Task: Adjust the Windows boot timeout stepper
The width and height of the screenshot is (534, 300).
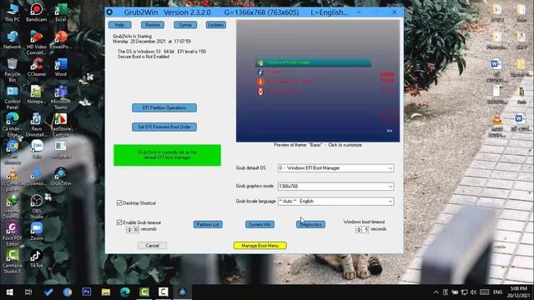Action: click(x=359, y=230)
